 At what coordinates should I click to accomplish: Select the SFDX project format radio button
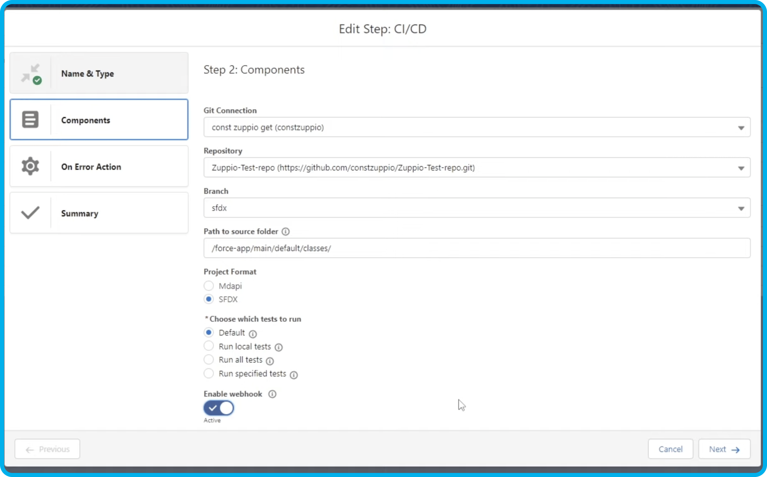pyautogui.click(x=209, y=299)
